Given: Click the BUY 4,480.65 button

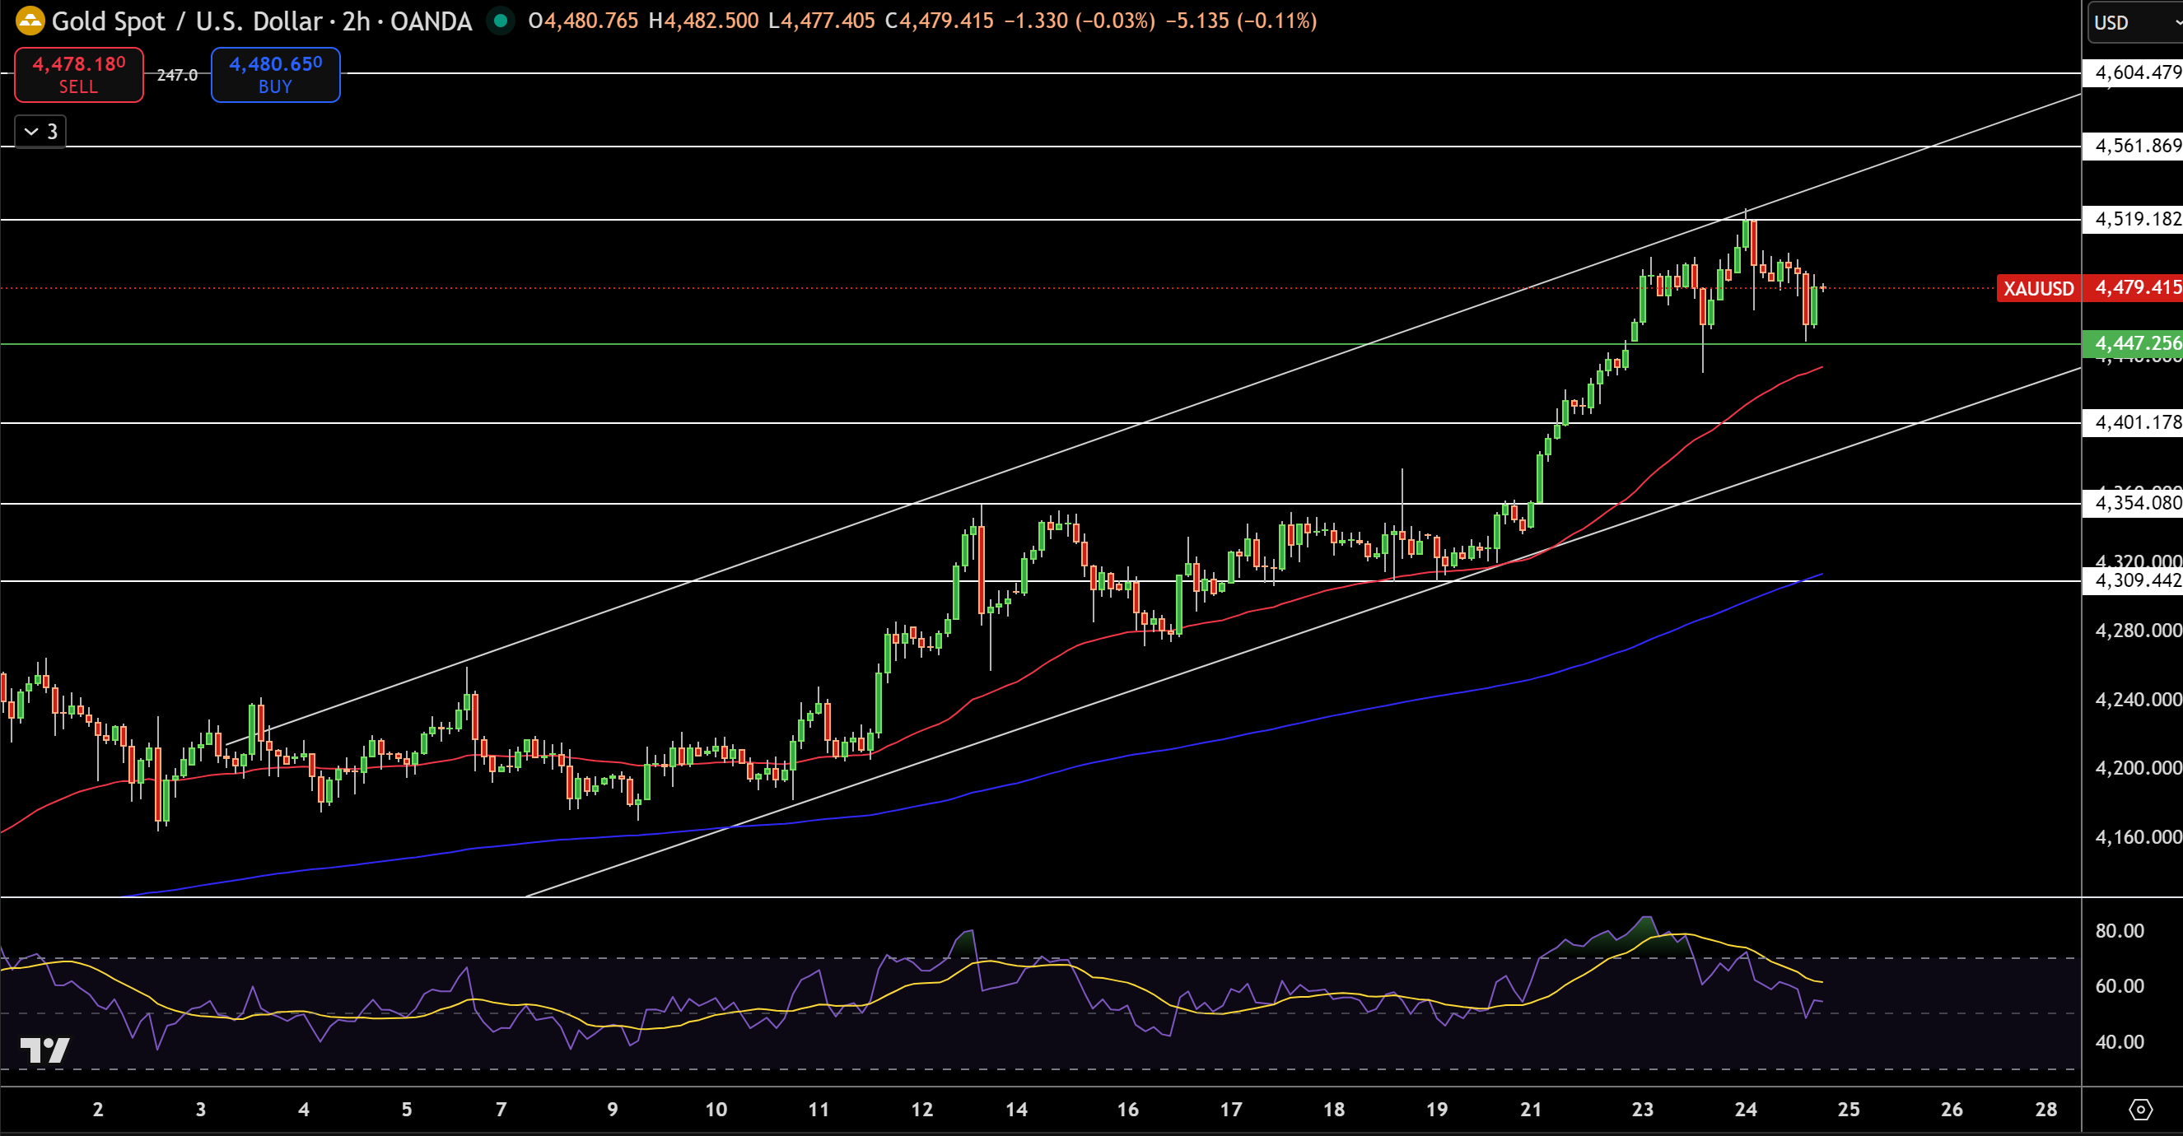Looking at the screenshot, I should tap(275, 75).
